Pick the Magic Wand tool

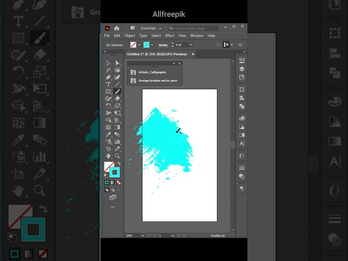pos(108,70)
